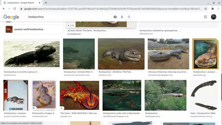Viewport: 222px width, 125px height.
Task: Start voice search with microphone icon
Action: pos(122,17)
